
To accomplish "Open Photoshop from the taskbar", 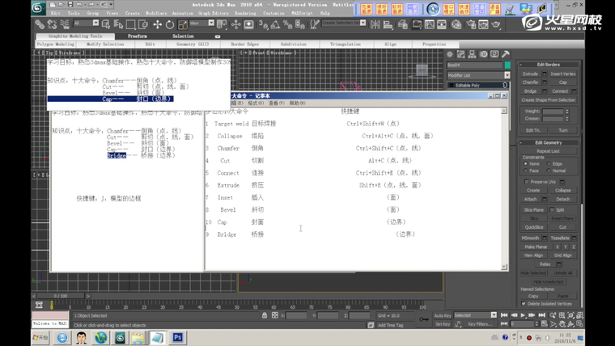I will (177, 338).
